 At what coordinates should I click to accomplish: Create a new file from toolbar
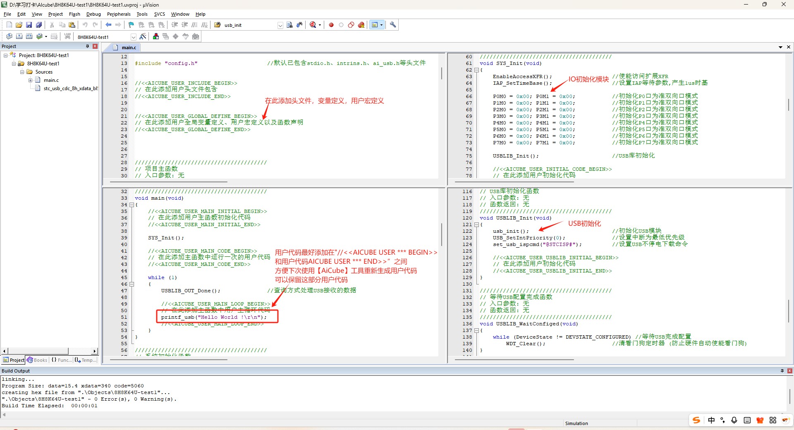click(9, 25)
